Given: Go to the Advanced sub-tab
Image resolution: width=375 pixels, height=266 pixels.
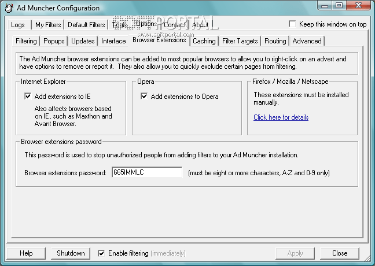Looking at the screenshot, I should tap(307, 41).
